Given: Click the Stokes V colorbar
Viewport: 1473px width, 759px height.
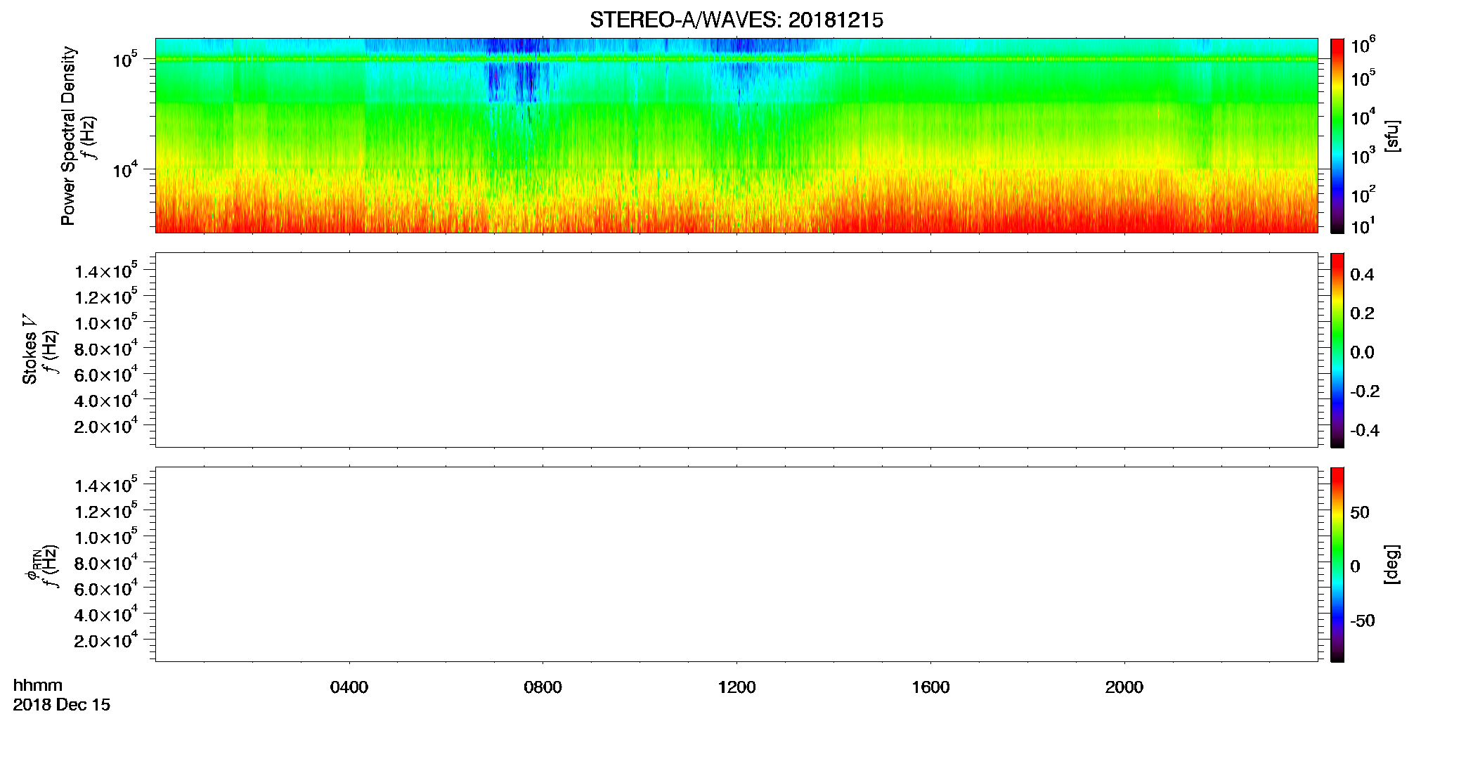Looking at the screenshot, I should coord(1337,350).
